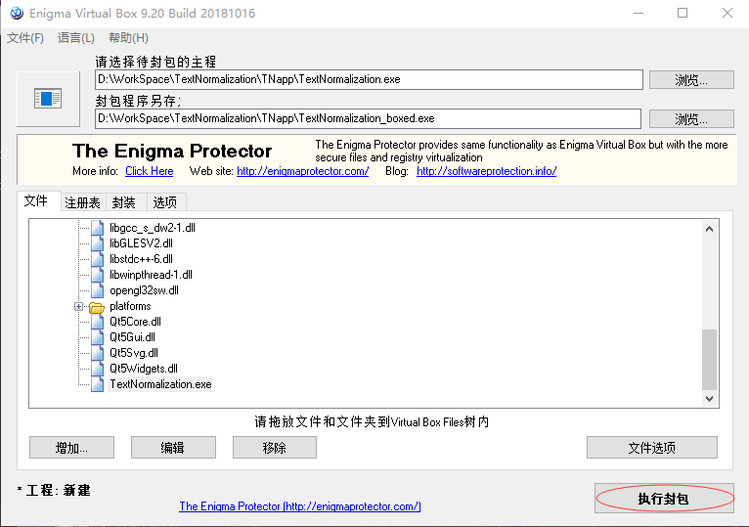This screenshot has height=527, width=749.
Task: Click the large application preview icon button
Action: point(48,99)
